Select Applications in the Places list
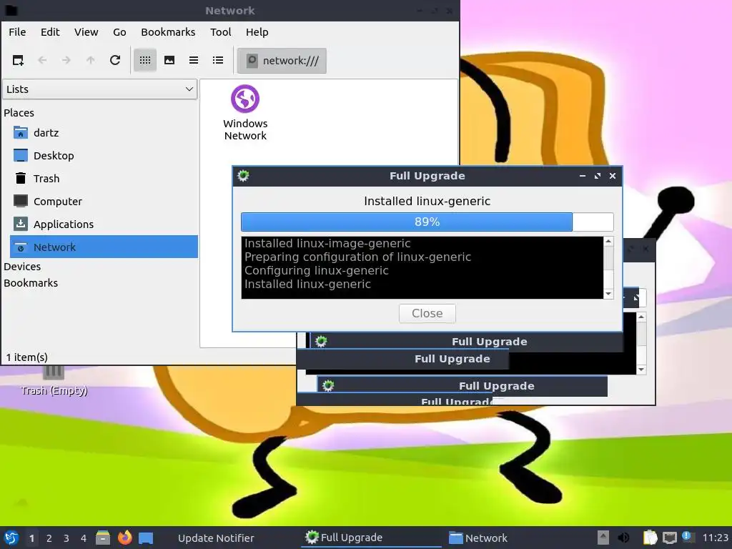Screen dimensions: 732x549 click(x=104, y=224)
